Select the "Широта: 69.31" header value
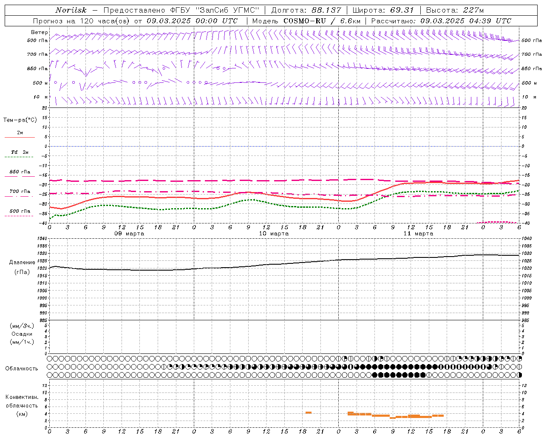The height and width of the screenshot is (435, 544). (x=383, y=10)
